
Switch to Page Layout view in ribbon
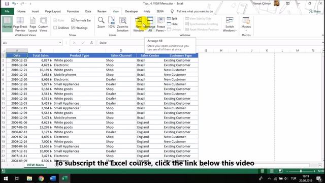(x=32, y=24)
